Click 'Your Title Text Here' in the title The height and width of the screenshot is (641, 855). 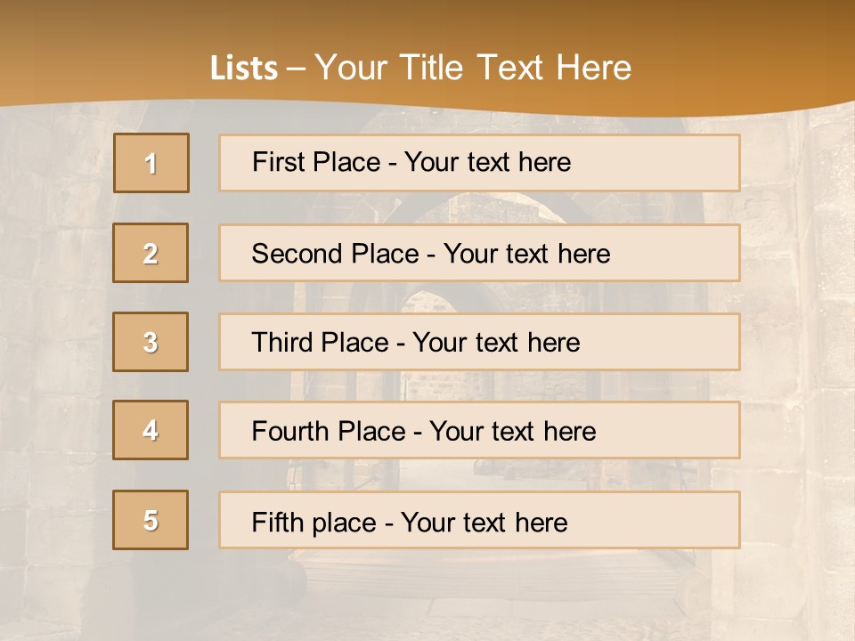[473, 69]
